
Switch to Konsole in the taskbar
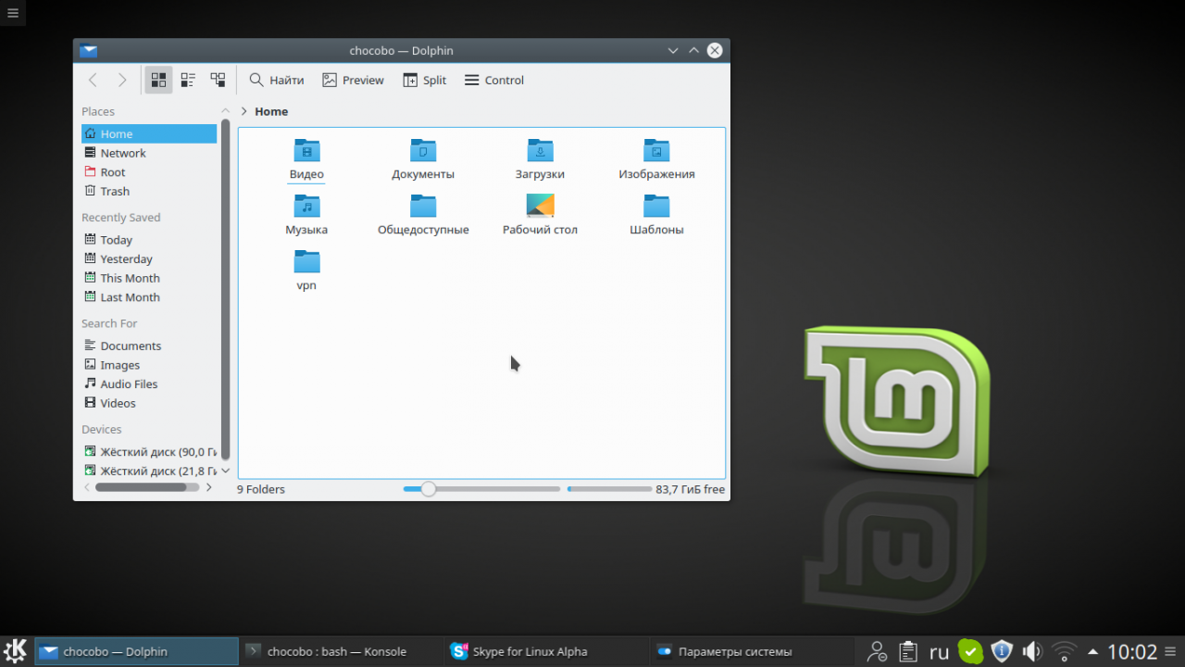(x=339, y=651)
